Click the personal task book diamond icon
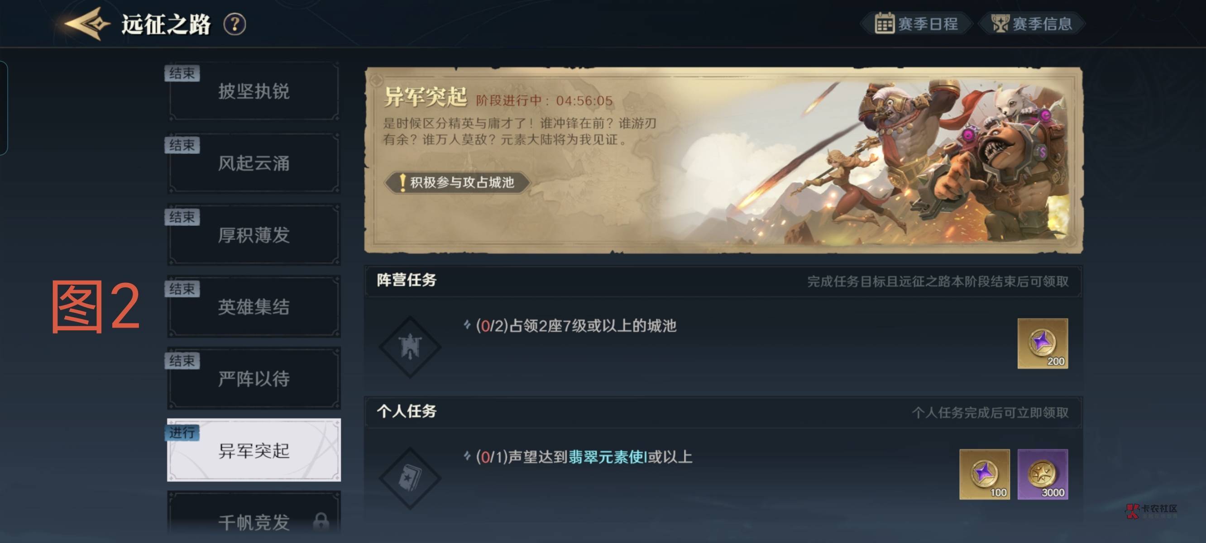Screen dimensions: 1206x543 click(x=410, y=478)
